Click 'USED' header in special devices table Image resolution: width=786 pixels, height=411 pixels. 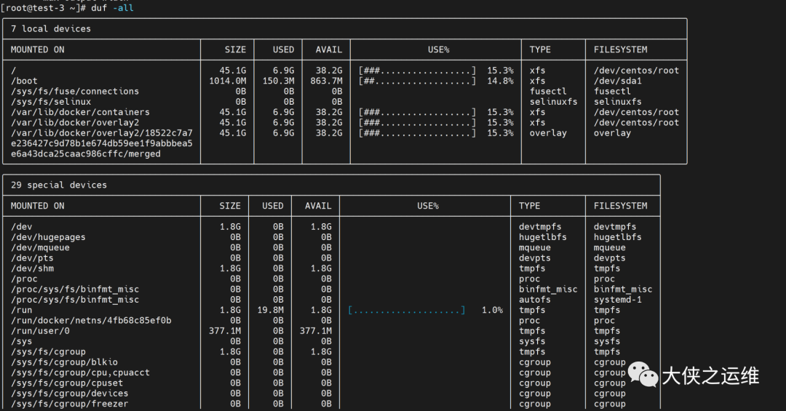click(x=273, y=206)
